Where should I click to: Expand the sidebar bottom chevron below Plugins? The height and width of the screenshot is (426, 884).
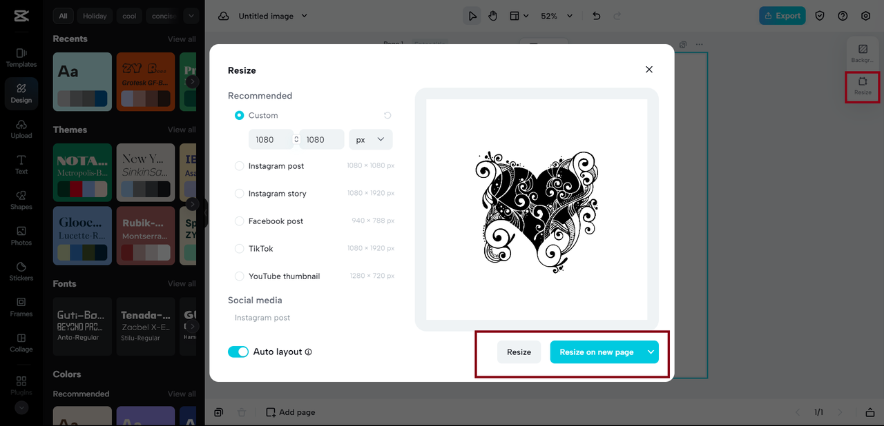coord(21,407)
